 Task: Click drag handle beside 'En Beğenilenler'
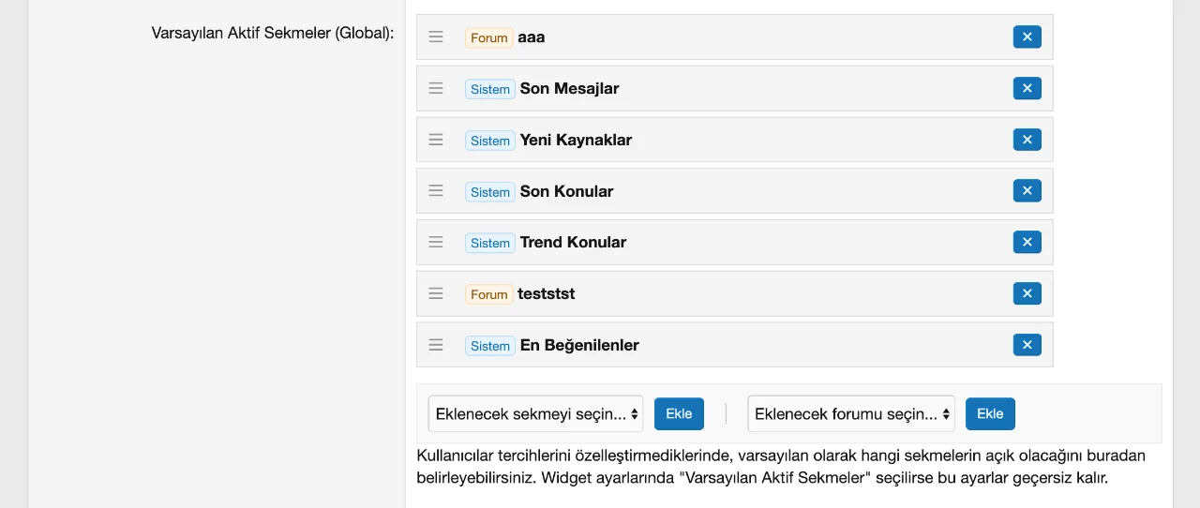(436, 345)
